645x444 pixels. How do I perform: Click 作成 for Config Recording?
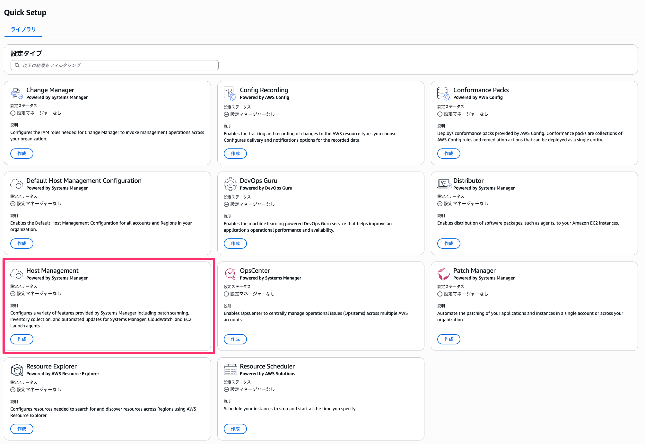click(x=235, y=154)
